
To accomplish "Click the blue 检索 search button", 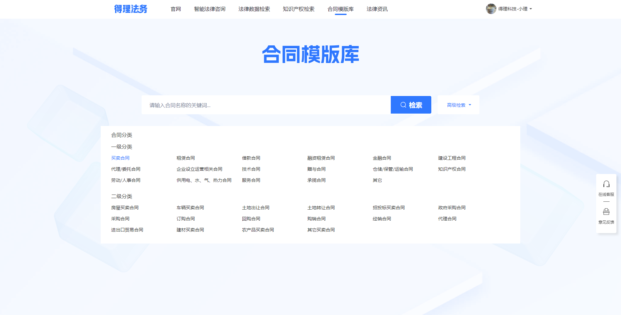I will click(x=411, y=105).
